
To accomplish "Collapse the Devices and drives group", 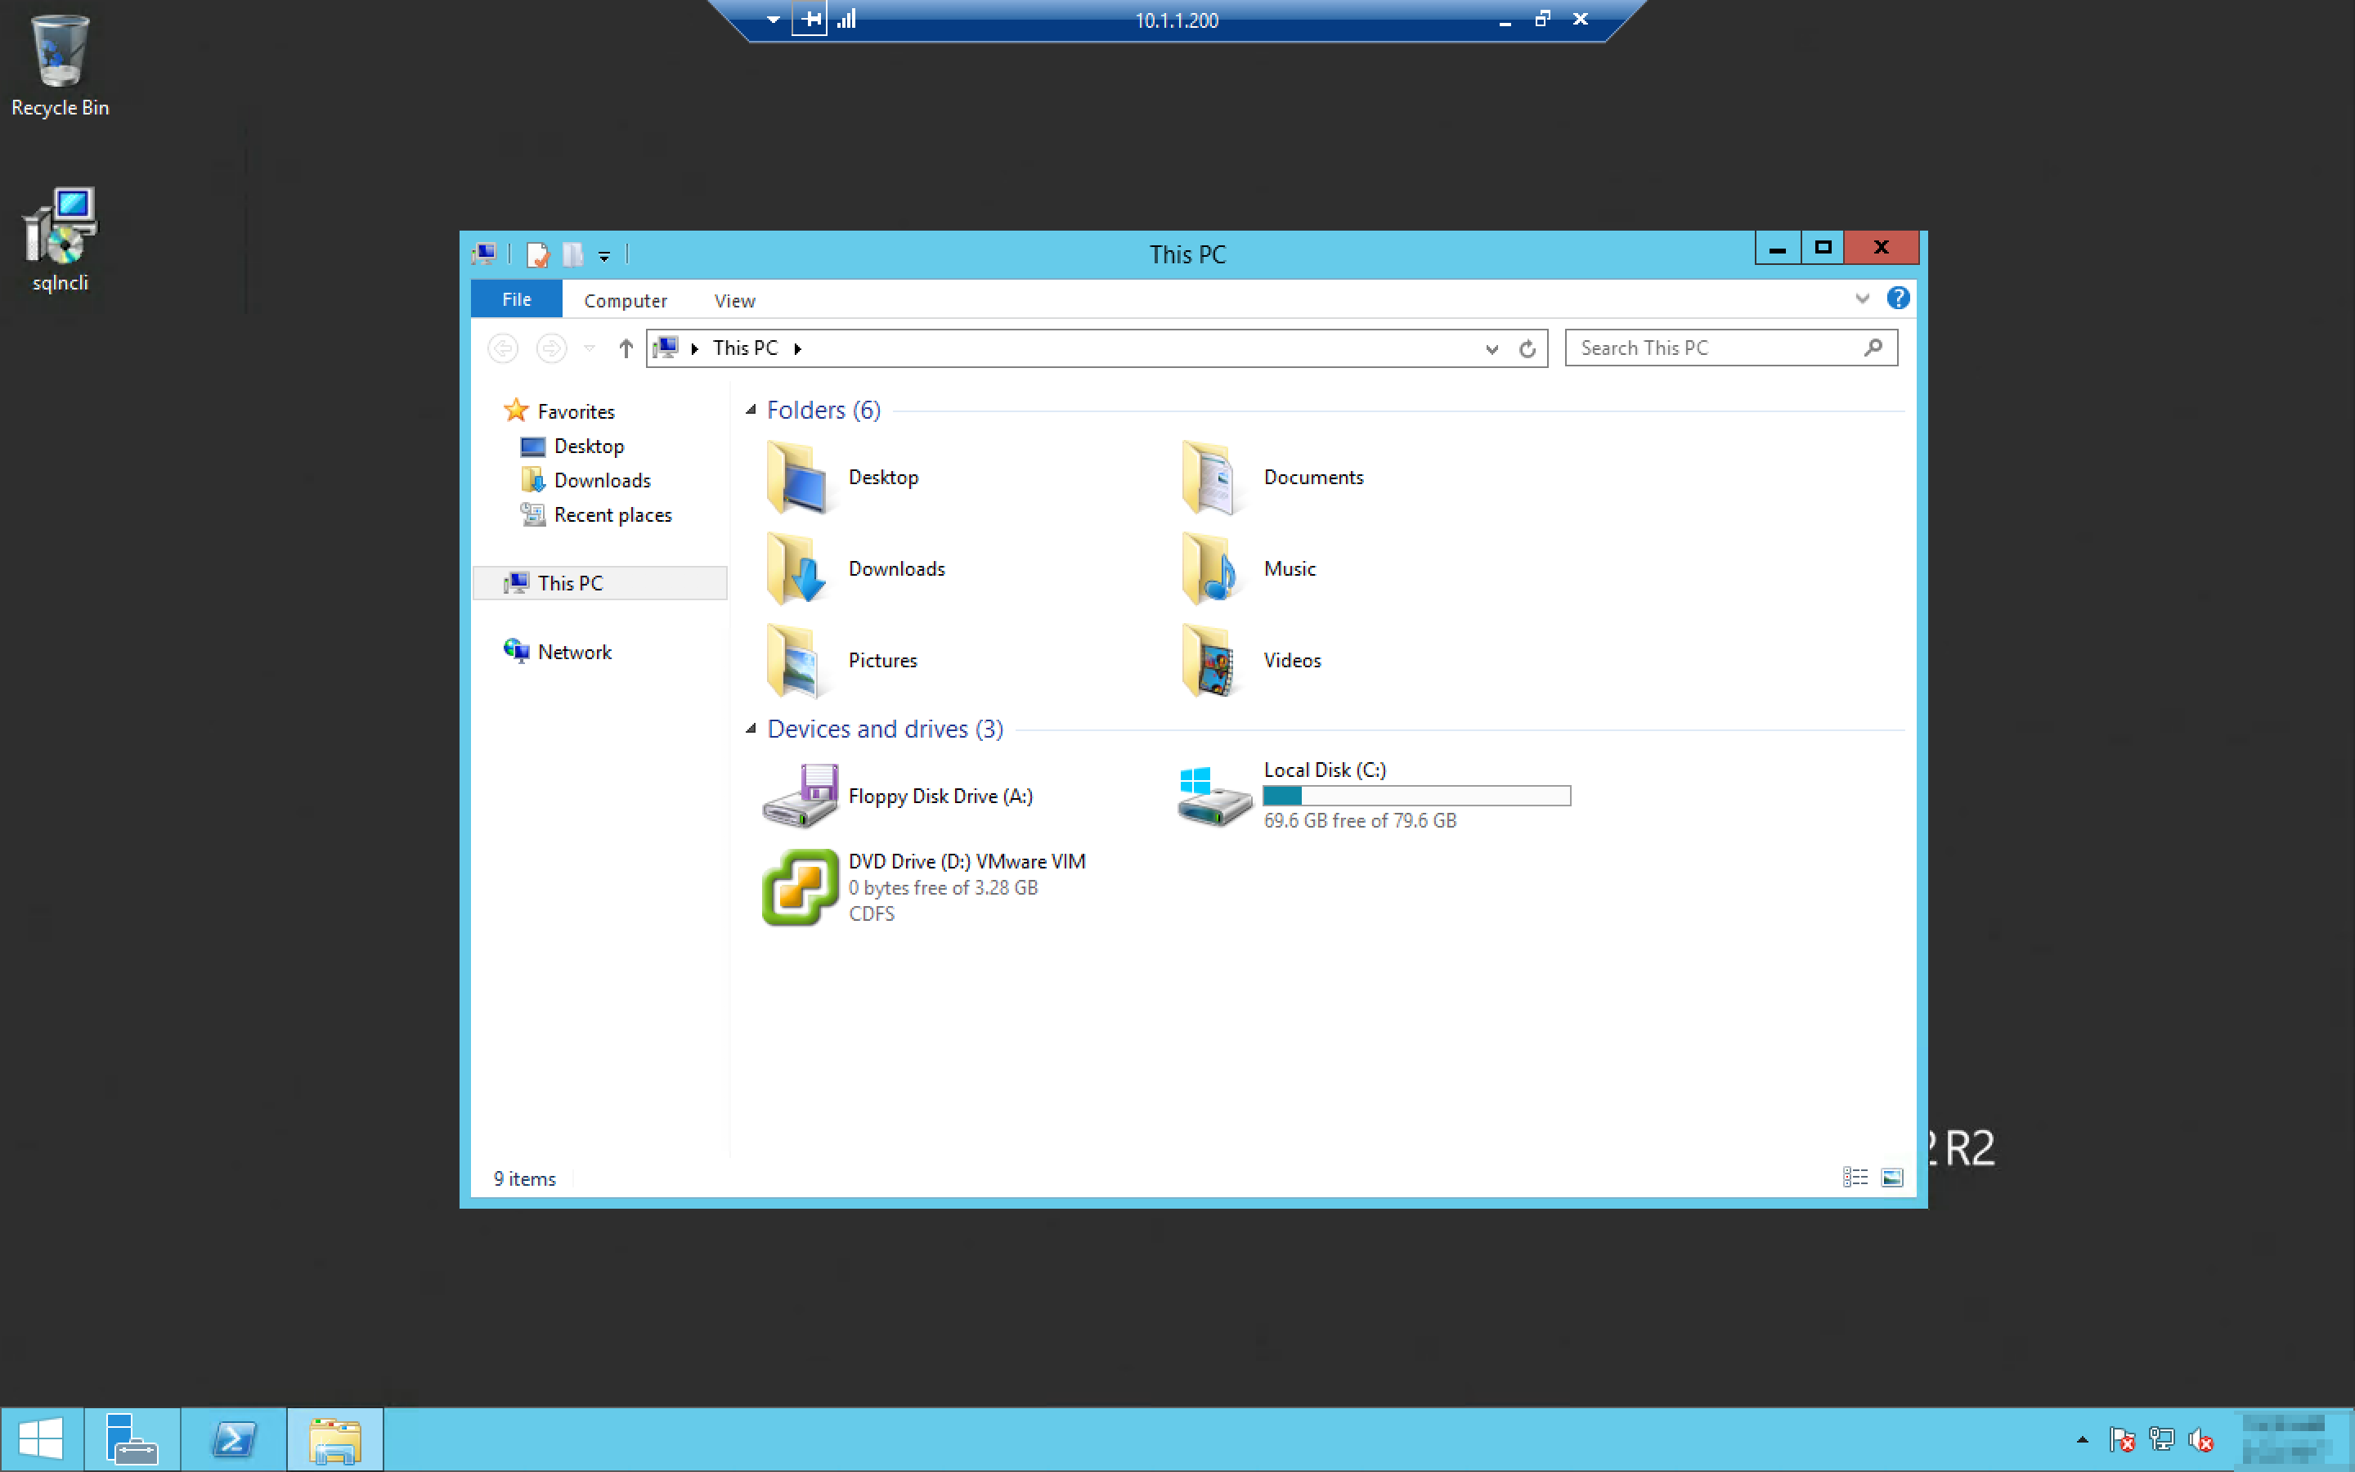I will pyautogui.click(x=751, y=729).
